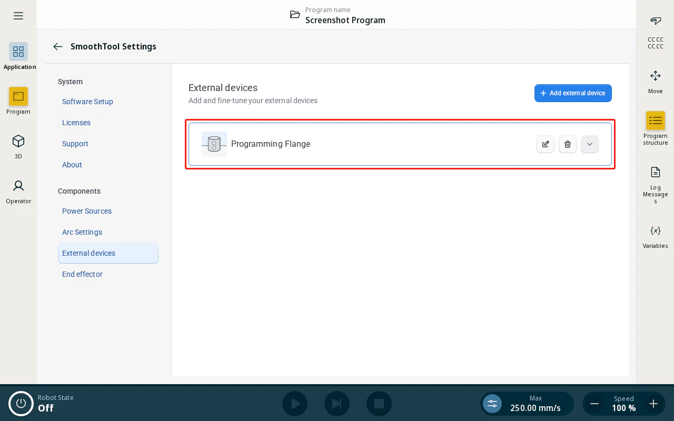Image resolution: width=674 pixels, height=421 pixels.
Task: Toggle the robot power state button
Action: 21,404
